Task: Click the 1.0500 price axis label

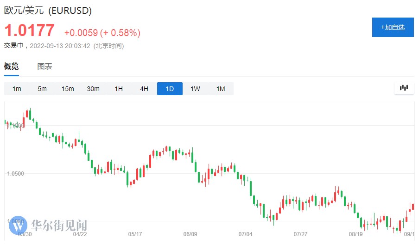Action: [x=15, y=174]
